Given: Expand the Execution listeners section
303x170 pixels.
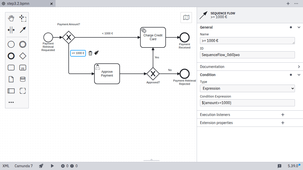Looking at the screenshot, I should pyautogui.click(x=215, y=115).
